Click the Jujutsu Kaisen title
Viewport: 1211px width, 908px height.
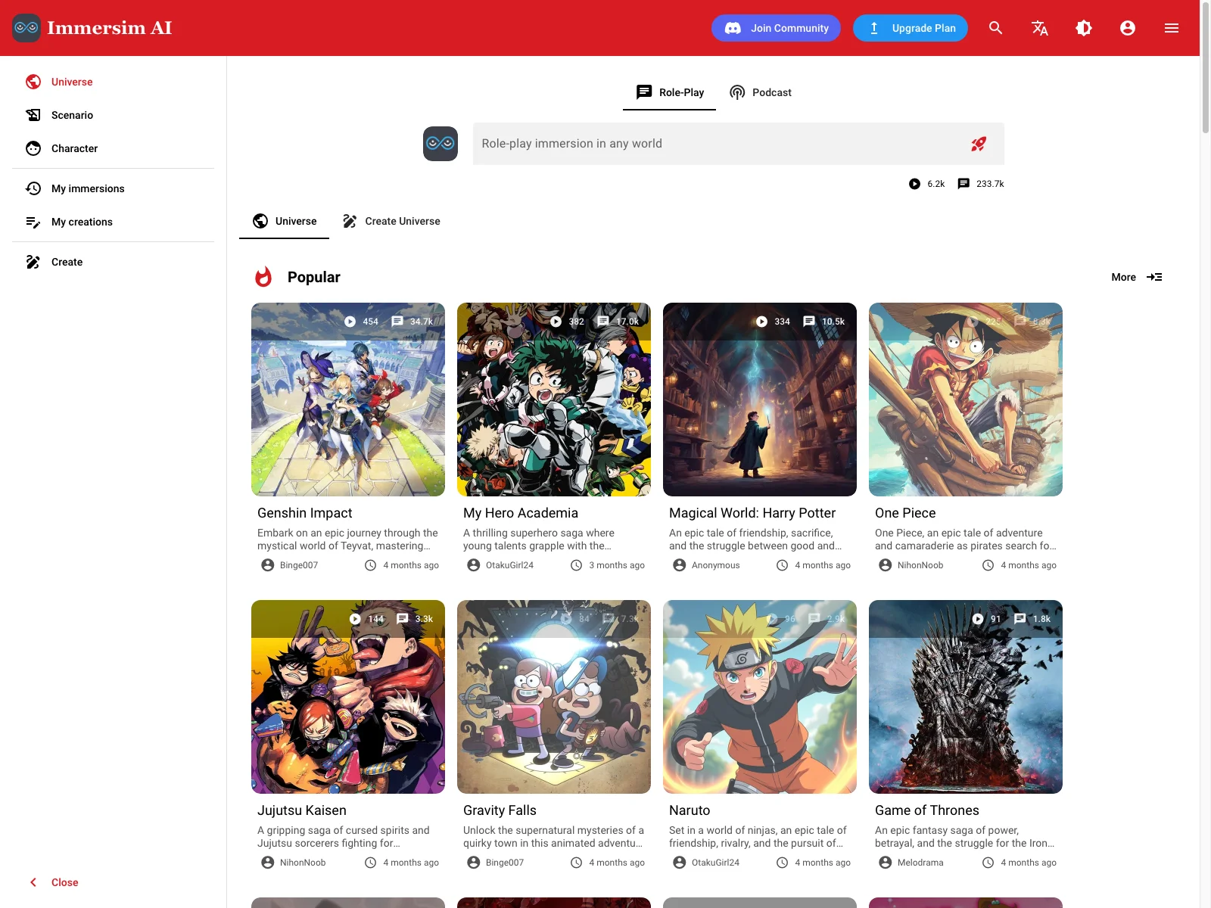pos(302,810)
